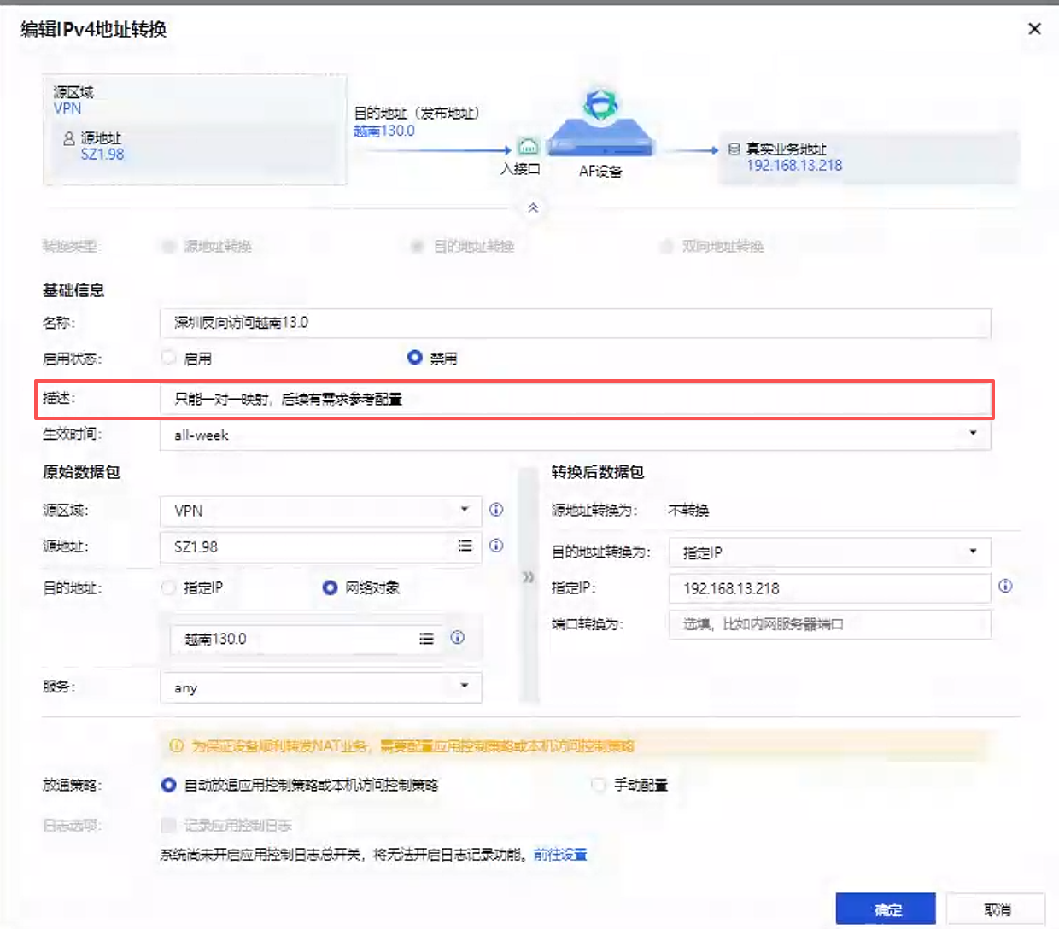1059x929 pixels.
Task: Select 指定IP radio for 目的地址
Action: coord(168,587)
